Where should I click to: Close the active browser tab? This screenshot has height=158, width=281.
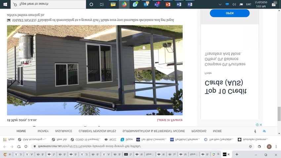[228, 154]
